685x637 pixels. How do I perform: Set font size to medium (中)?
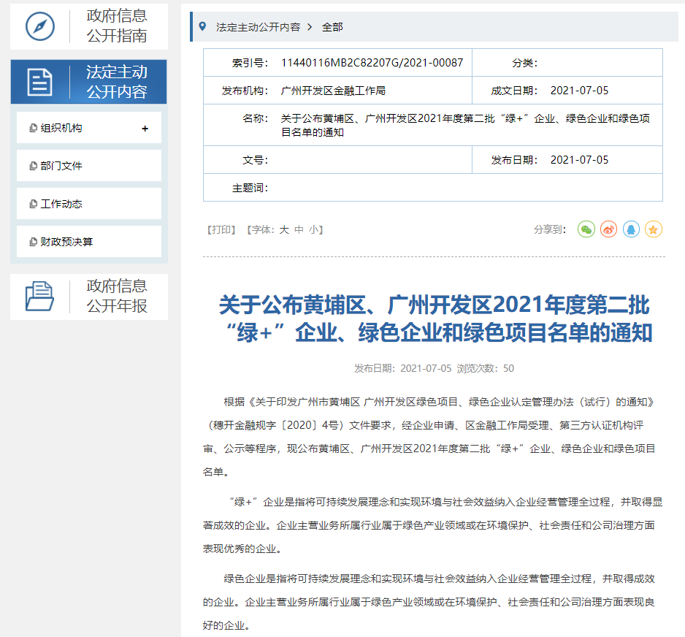tap(299, 229)
